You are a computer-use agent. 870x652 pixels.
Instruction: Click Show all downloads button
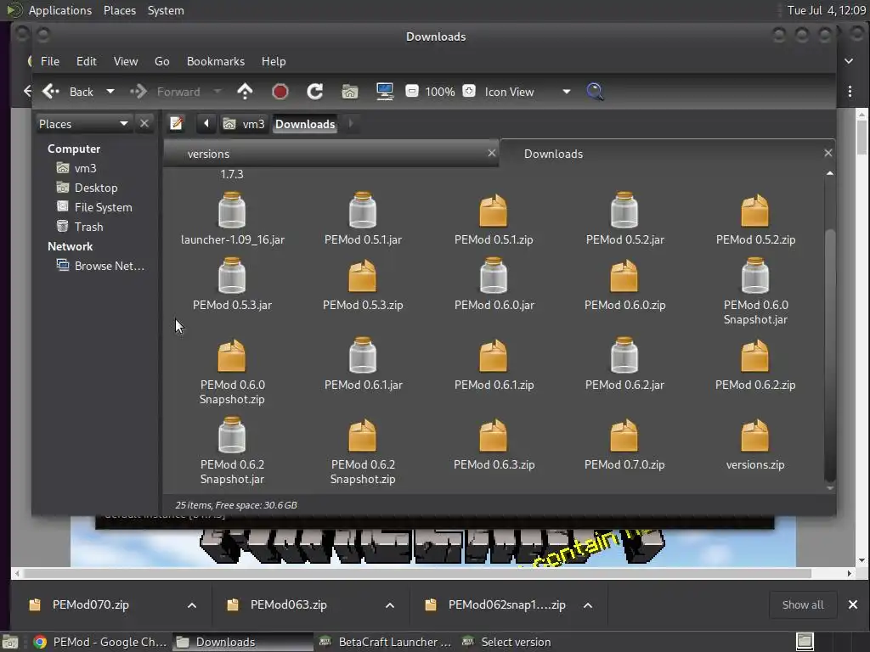pos(802,604)
